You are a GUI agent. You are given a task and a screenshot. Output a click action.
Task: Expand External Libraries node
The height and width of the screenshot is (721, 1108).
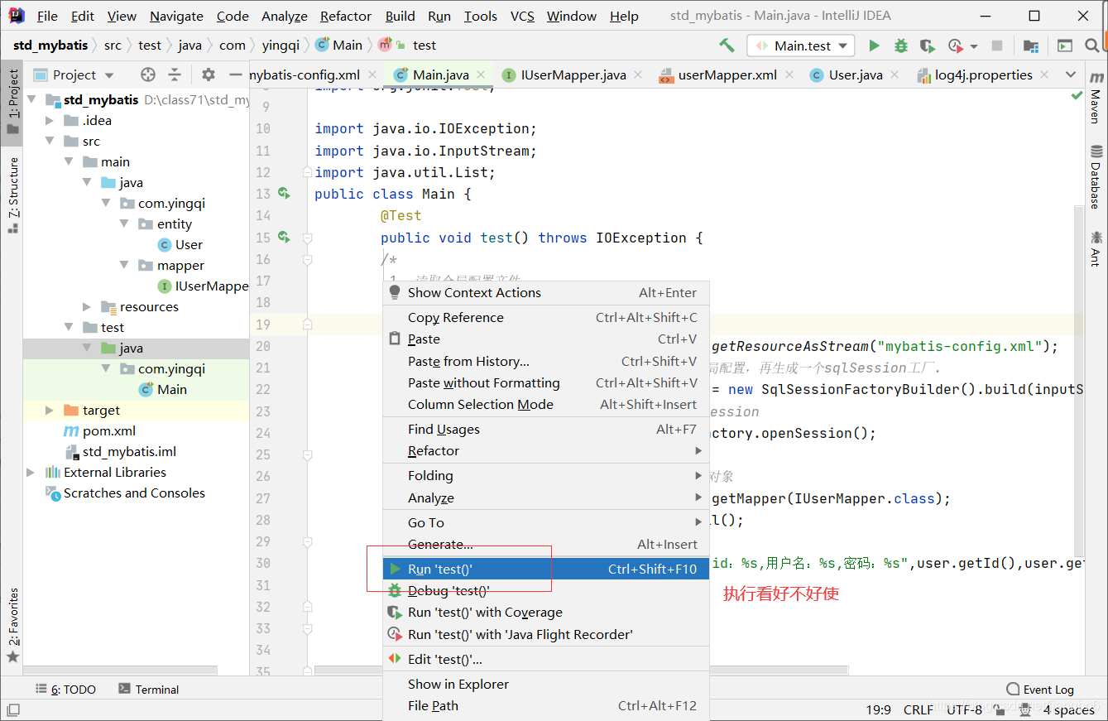pos(31,473)
